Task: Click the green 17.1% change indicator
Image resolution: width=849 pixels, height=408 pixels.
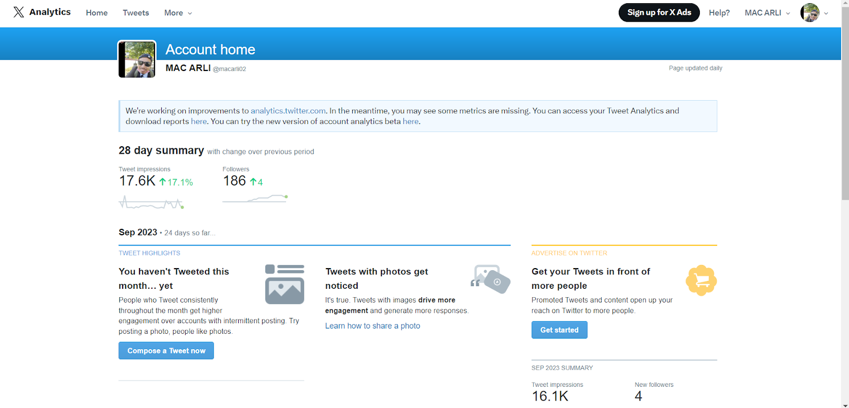Action: coord(176,182)
